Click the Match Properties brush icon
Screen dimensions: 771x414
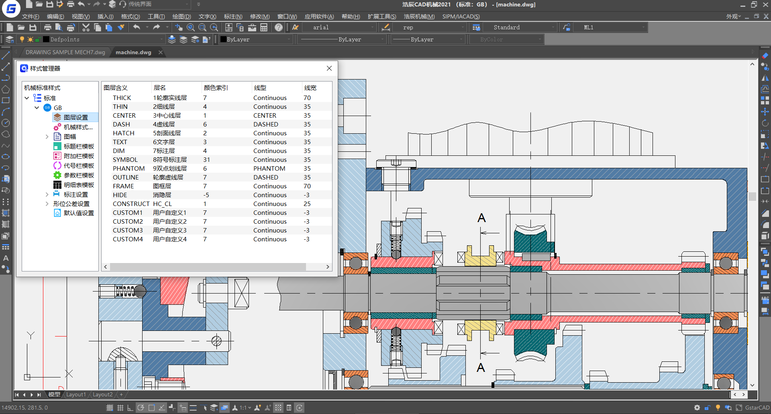[121, 27]
